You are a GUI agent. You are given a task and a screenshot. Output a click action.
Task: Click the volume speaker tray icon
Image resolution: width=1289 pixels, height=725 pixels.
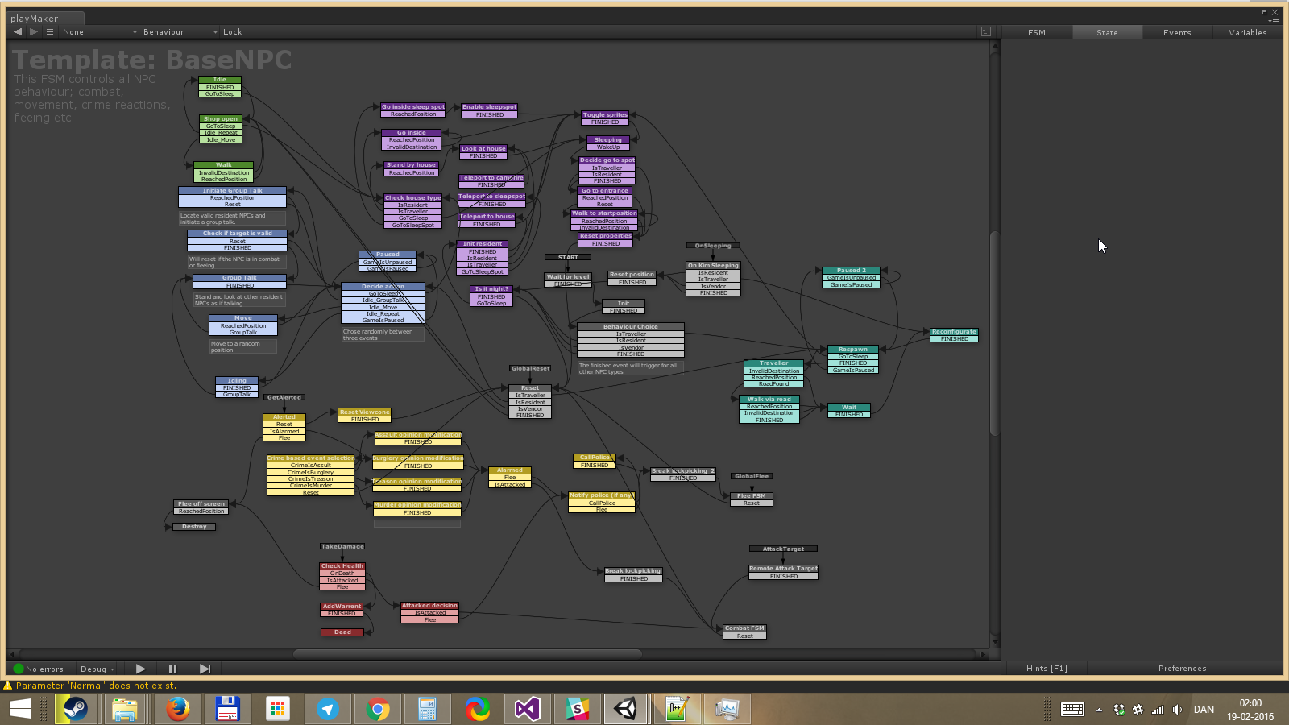pyautogui.click(x=1177, y=710)
